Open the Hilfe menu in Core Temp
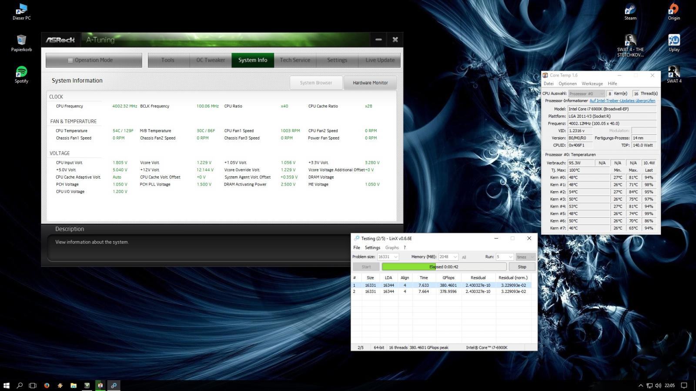696x391 pixels. tap(612, 83)
